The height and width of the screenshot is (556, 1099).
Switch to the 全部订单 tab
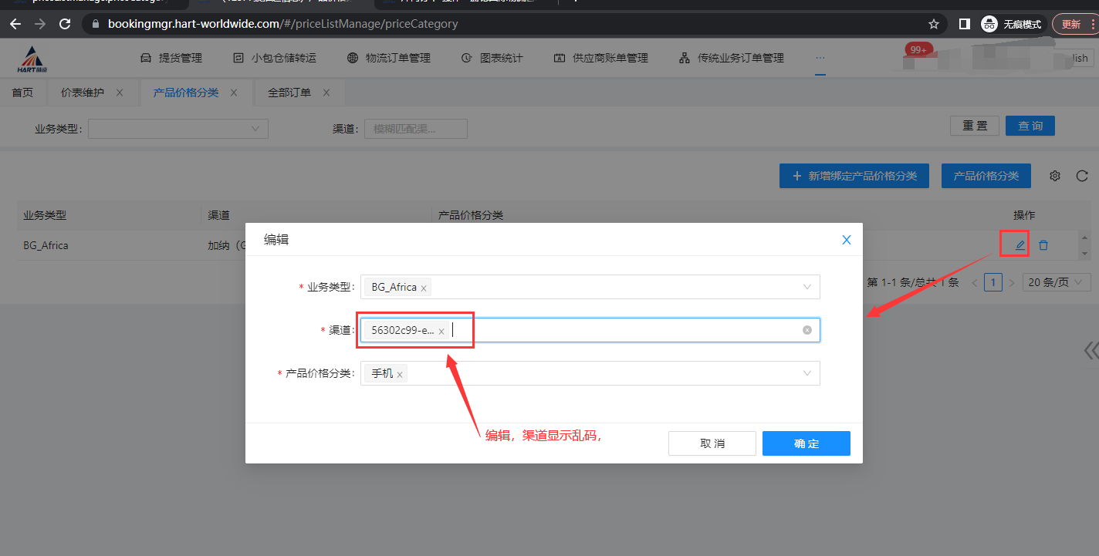coord(289,93)
